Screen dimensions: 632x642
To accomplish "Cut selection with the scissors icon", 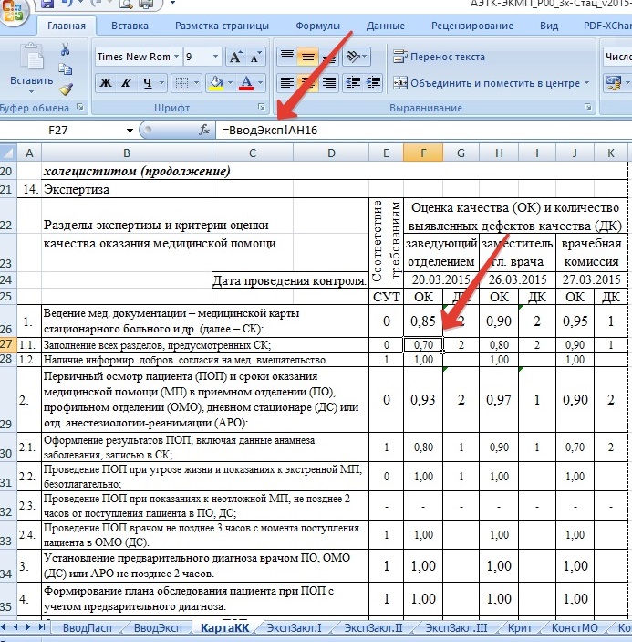I will [x=65, y=49].
